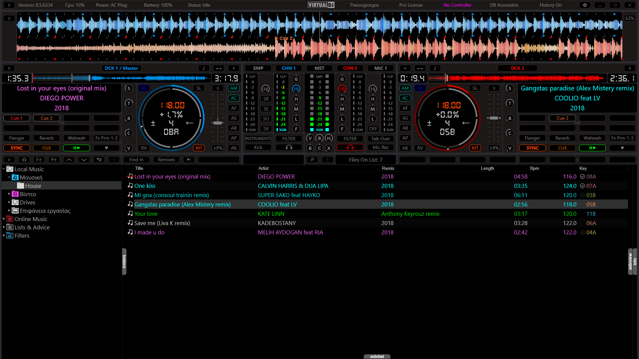This screenshot has height=359, width=639.
Task: Toggle AM on Deck 1
Action: click(234, 88)
